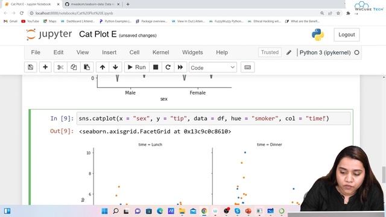Go back in the browser
The image size is (386, 217).
5,13
